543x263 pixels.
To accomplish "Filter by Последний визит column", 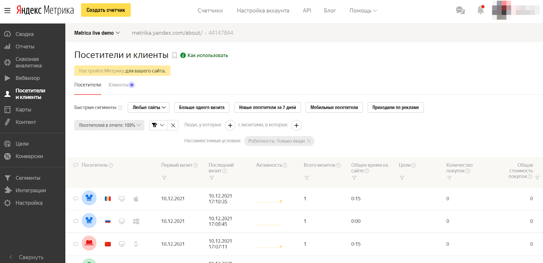I will (x=212, y=178).
